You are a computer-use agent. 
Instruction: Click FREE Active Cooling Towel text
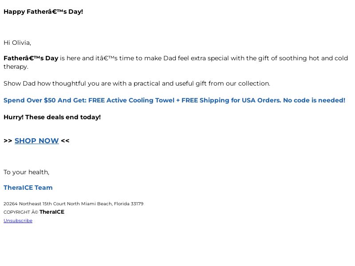(131, 100)
